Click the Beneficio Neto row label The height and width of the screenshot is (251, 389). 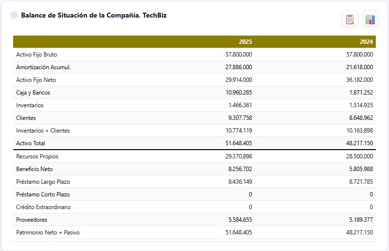(x=34, y=169)
